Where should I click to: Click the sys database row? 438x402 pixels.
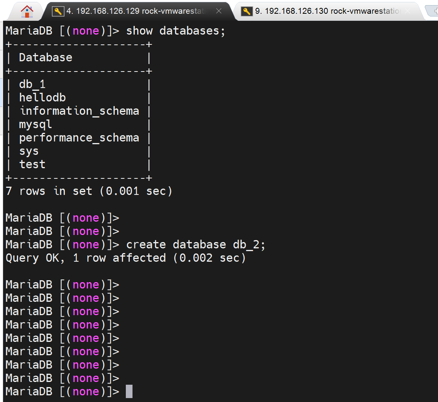coord(29,151)
